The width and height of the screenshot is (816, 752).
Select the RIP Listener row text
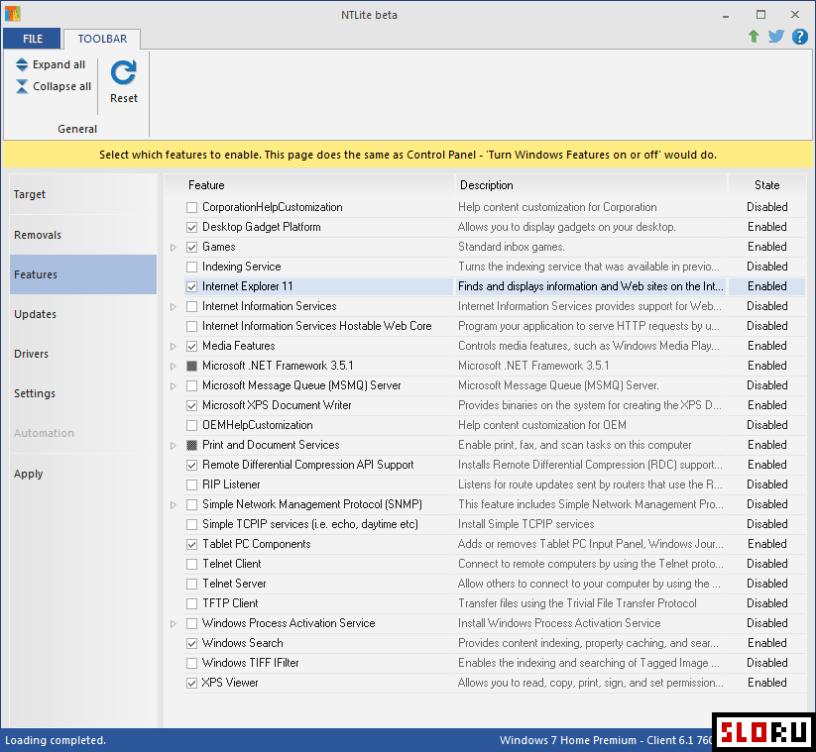231,484
